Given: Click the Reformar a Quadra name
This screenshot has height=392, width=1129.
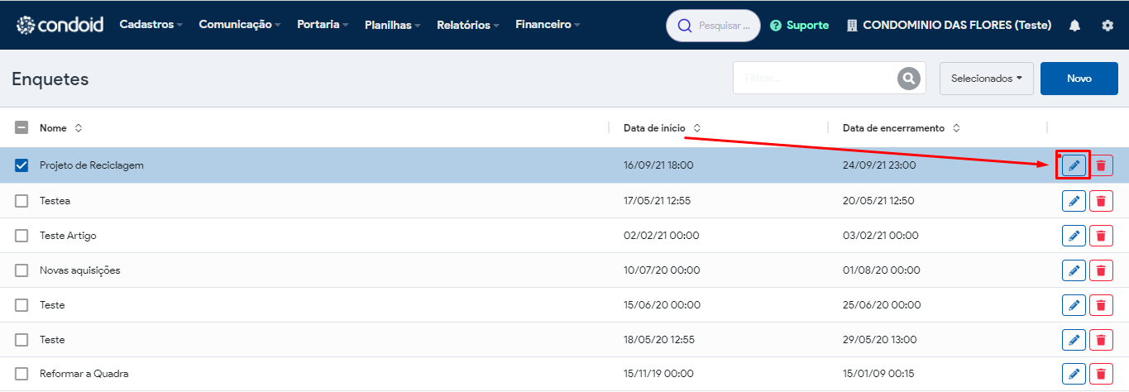Looking at the screenshot, I should [x=84, y=374].
